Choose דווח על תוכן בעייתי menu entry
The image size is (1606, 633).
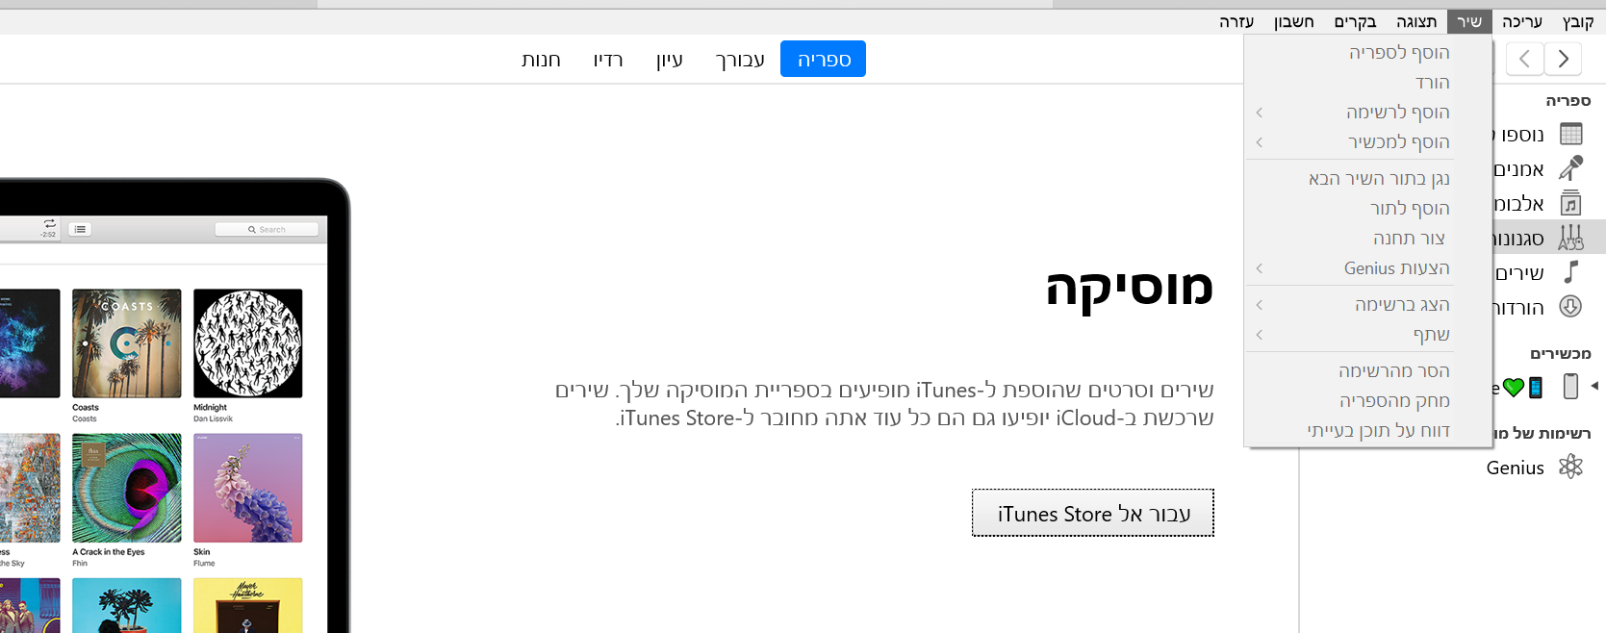tap(1368, 431)
